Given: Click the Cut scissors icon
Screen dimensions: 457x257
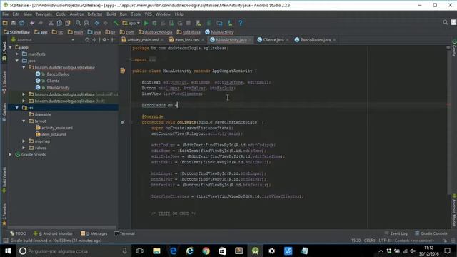Looking at the screenshot, I should click(x=51, y=23).
